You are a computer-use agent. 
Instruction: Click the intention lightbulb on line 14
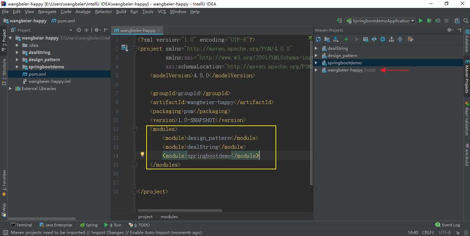(142, 154)
